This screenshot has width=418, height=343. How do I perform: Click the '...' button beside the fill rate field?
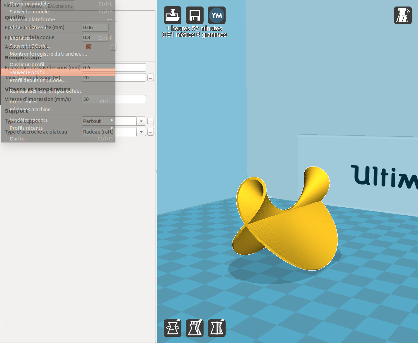point(150,78)
